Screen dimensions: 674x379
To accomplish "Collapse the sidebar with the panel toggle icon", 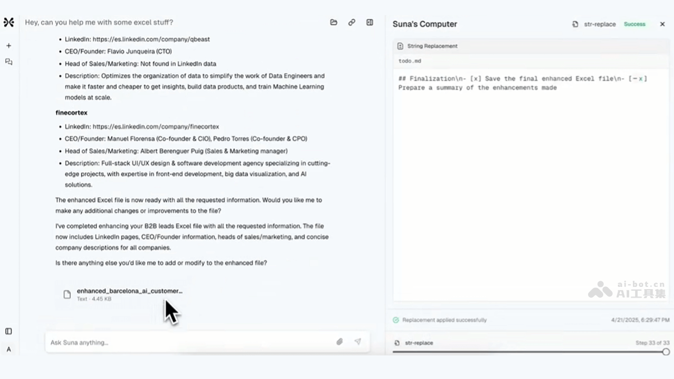I will 8,331.
